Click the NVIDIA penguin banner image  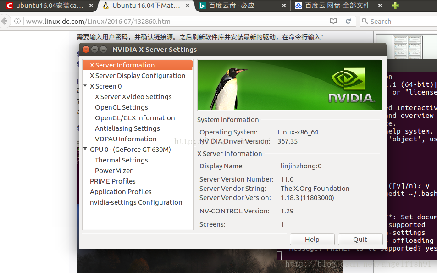coord(289,85)
